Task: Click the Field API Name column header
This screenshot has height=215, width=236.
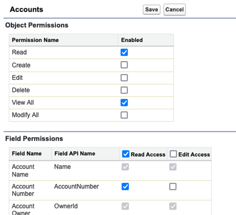Action: [x=74, y=154]
